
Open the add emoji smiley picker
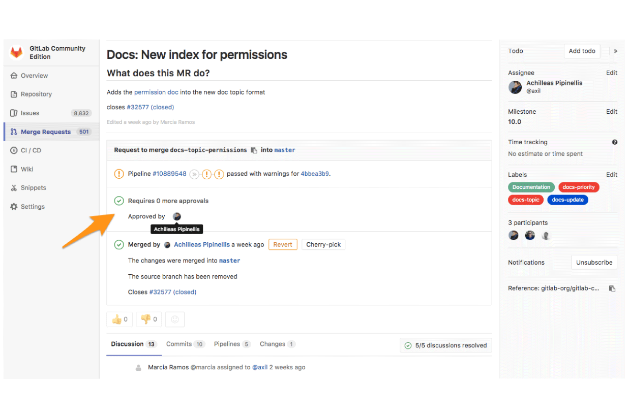[x=175, y=319]
